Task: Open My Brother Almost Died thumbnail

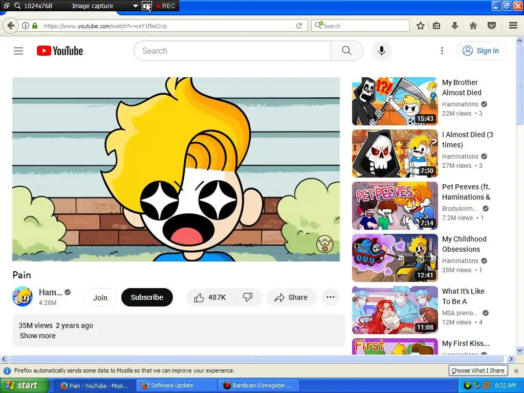Action: (395, 101)
